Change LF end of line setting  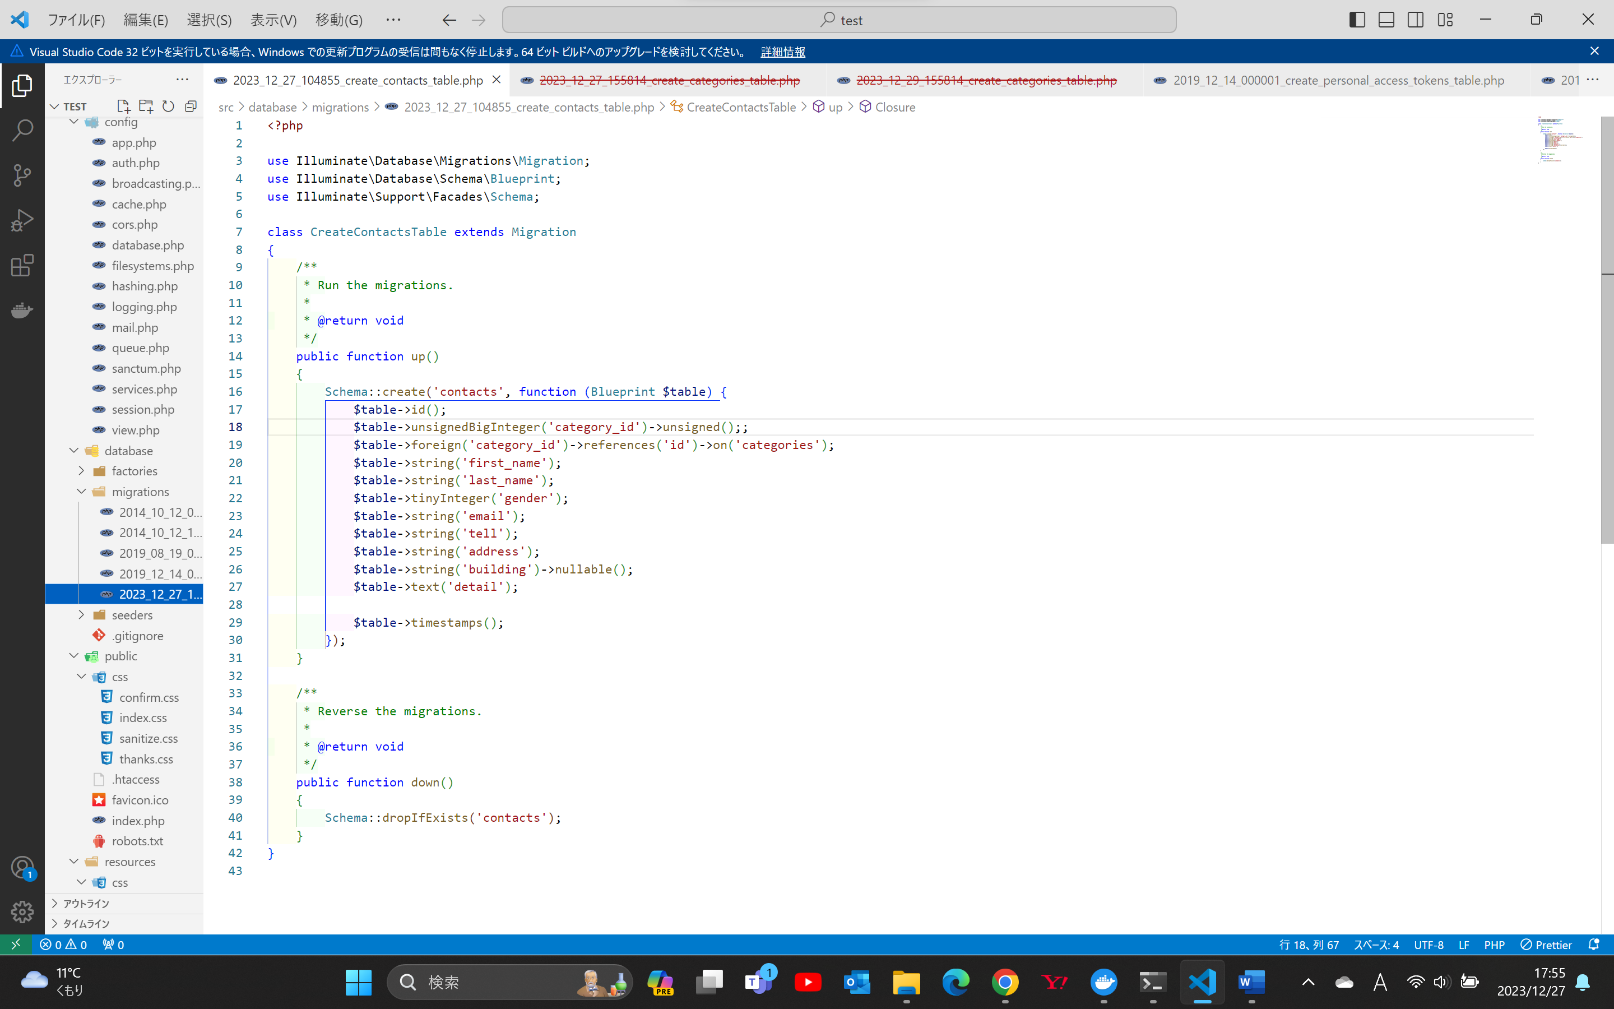[1464, 945]
